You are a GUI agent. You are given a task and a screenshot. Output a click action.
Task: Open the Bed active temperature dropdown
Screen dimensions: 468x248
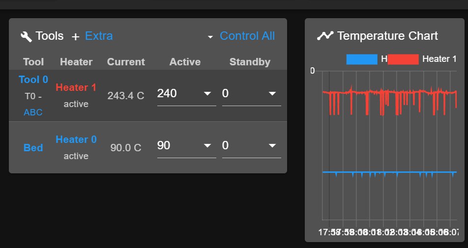(x=207, y=146)
